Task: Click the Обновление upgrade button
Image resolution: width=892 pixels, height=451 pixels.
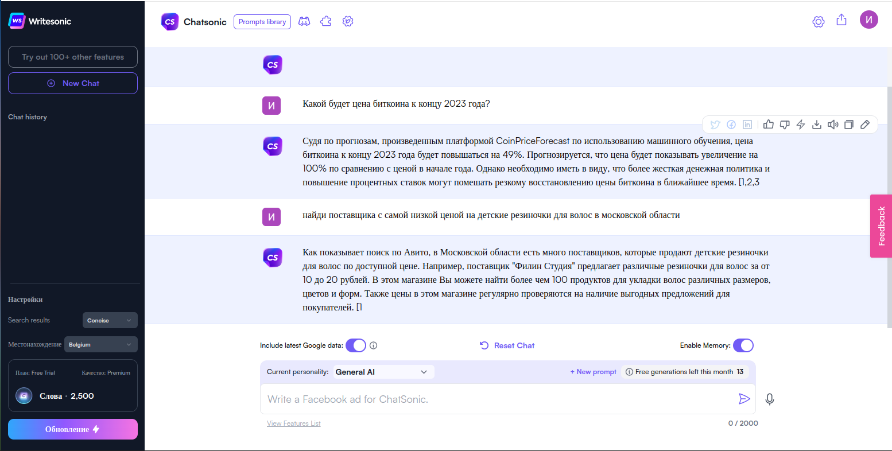Action: tap(73, 429)
